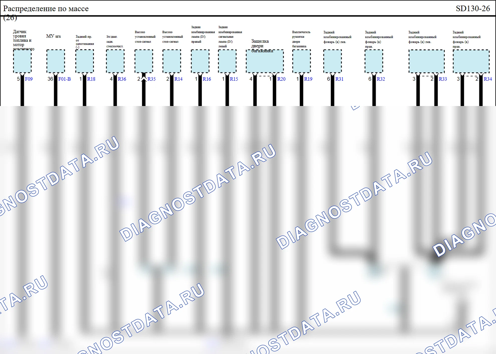
Task: Select the R34 connector link
Action: (x=488, y=79)
